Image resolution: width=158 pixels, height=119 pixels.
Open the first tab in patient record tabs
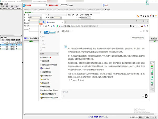(x=27, y=10)
